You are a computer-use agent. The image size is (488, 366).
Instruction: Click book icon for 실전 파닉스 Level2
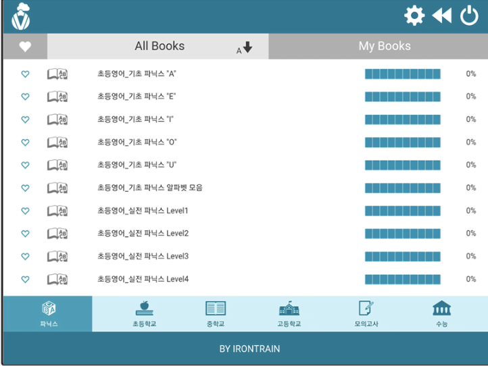57,234
